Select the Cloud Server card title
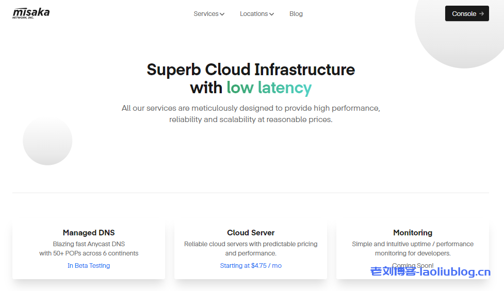The width and height of the screenshot is (504, 291). [x=251, y=233]
